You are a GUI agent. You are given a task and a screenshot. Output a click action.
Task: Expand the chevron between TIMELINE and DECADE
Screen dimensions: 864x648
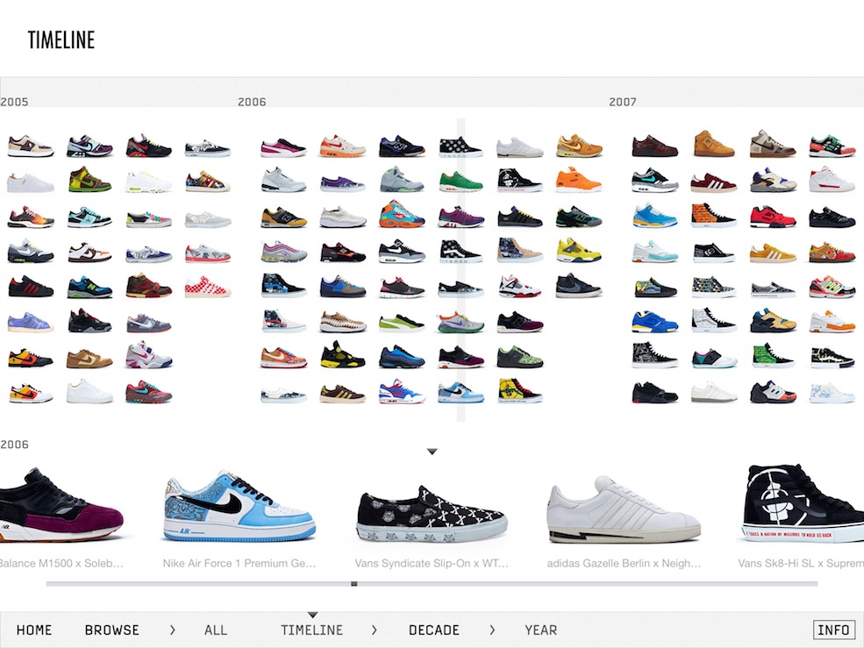pos(375,630)
